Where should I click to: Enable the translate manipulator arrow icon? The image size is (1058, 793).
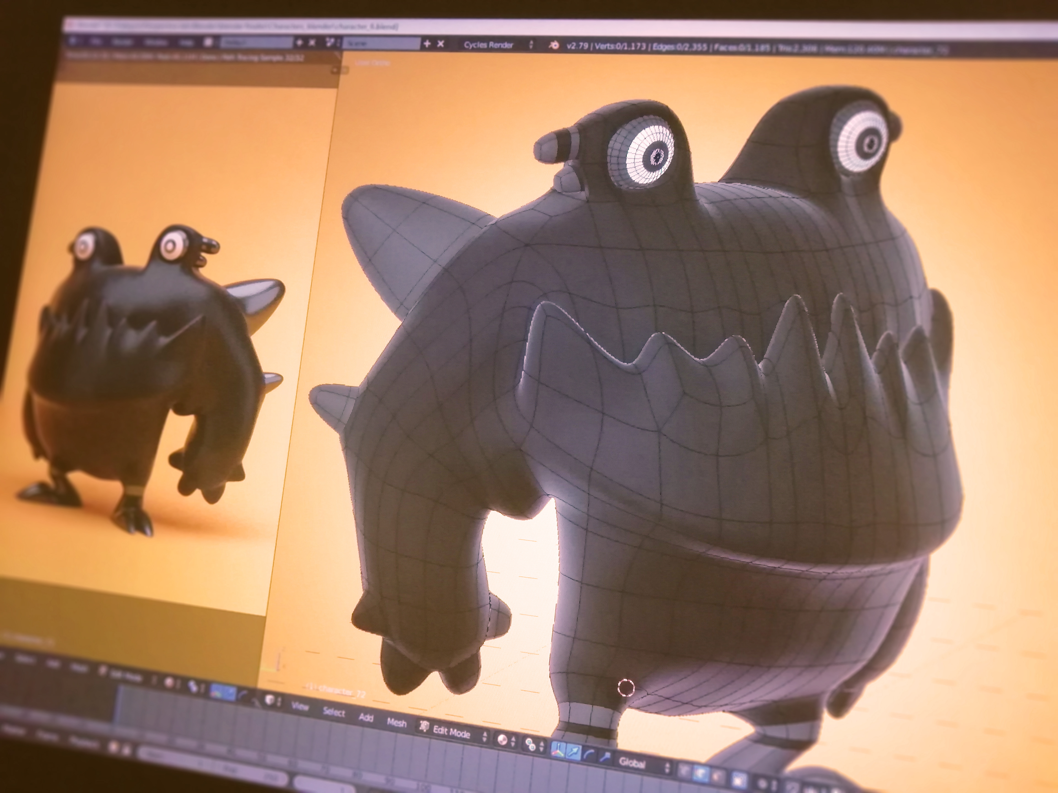(574, 752)
